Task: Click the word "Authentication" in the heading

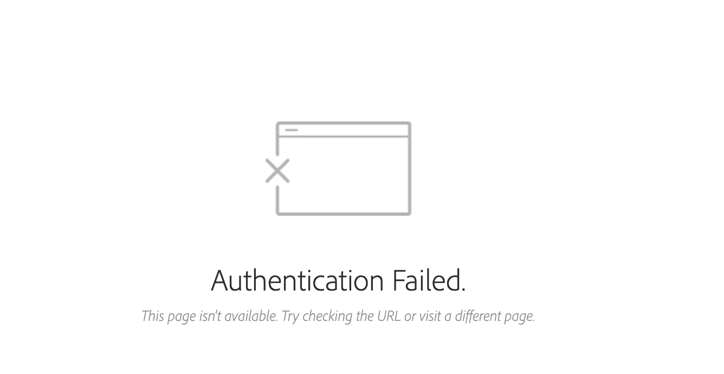Action: click(x=298, y=280)
